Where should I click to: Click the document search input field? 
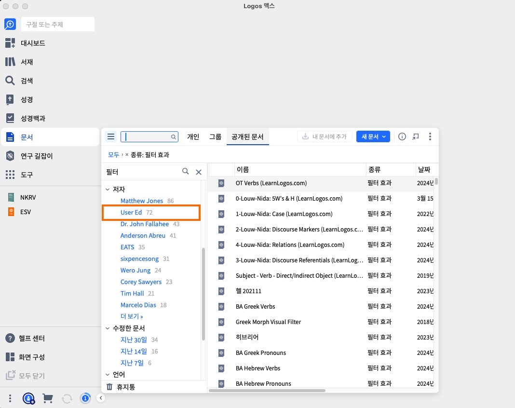(149, 136)
